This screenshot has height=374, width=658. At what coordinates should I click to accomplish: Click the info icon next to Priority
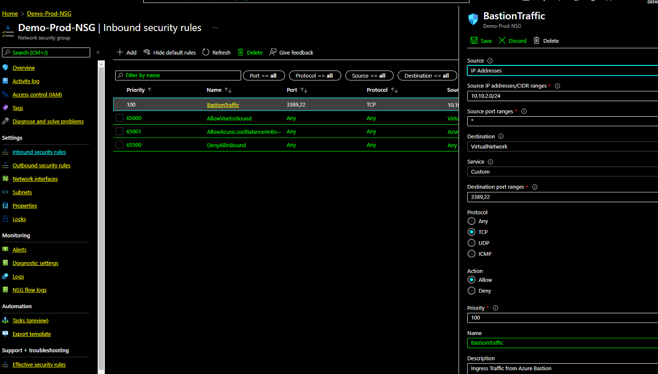pyautogui.click(x=495, y=308)
